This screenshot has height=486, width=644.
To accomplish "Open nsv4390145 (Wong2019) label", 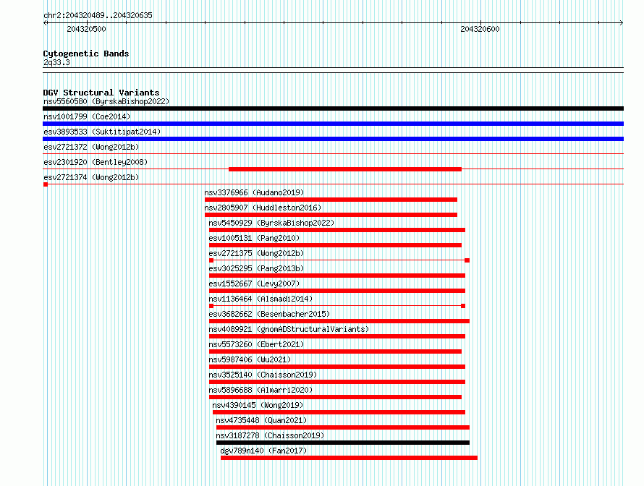I will [x=258, y=405].
